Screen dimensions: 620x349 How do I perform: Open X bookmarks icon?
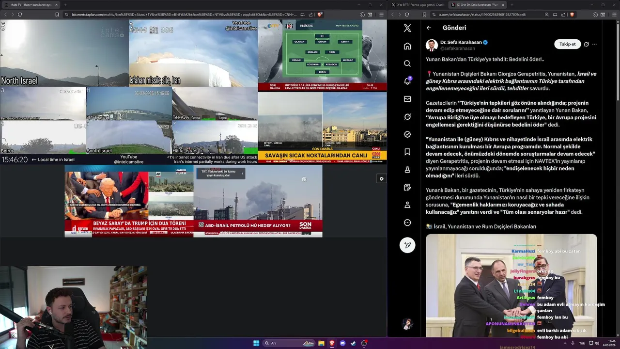pyautogui.click(x=407, y=152)
